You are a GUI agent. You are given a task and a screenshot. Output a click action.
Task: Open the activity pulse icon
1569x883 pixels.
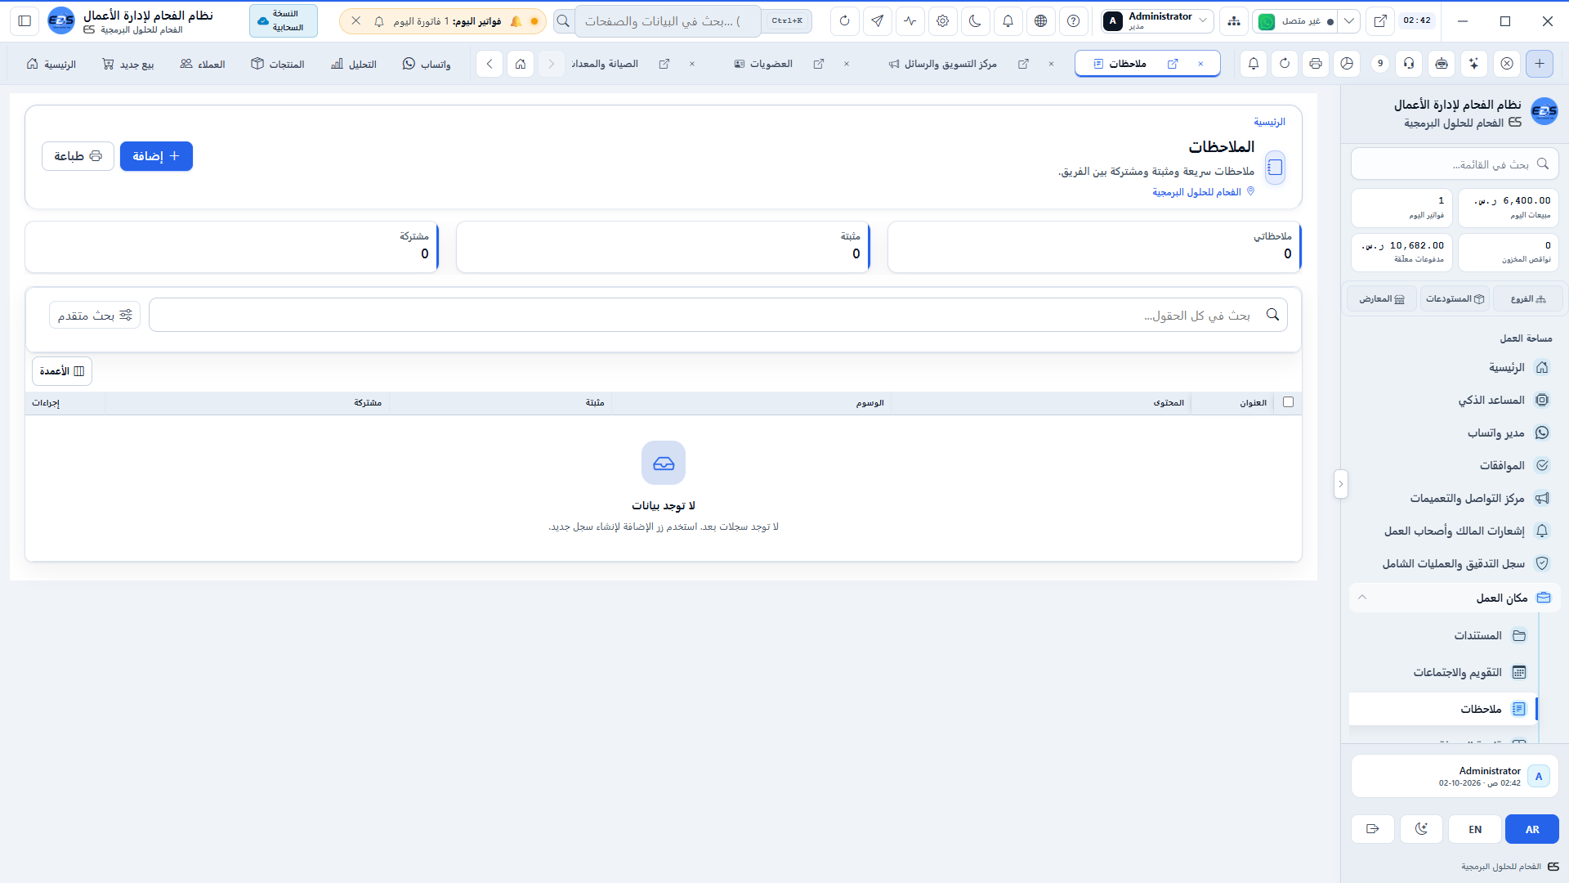pyautogui.click(x=910, y=21)
